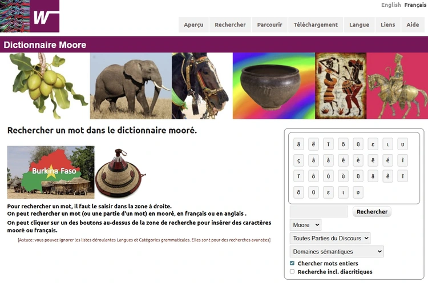
Task: Open the Aperçu menu item
Action: click(193, 25)
